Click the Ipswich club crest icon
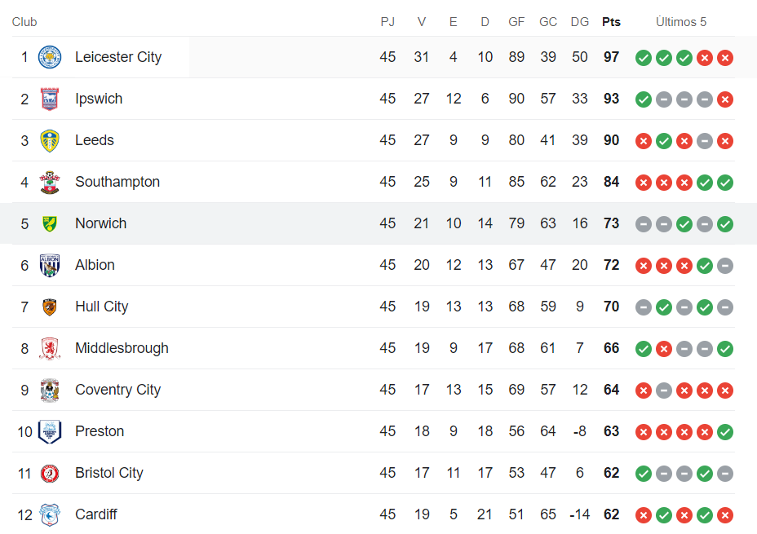Viewport: 757px width, 534px height. pos(50,99)
